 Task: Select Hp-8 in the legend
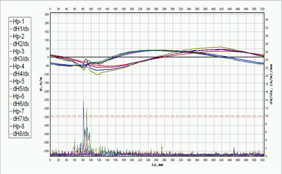click(x=18, y=126)
